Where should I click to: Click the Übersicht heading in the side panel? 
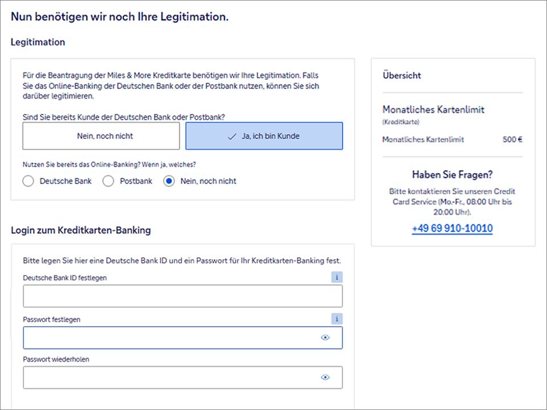click(402, 75)
